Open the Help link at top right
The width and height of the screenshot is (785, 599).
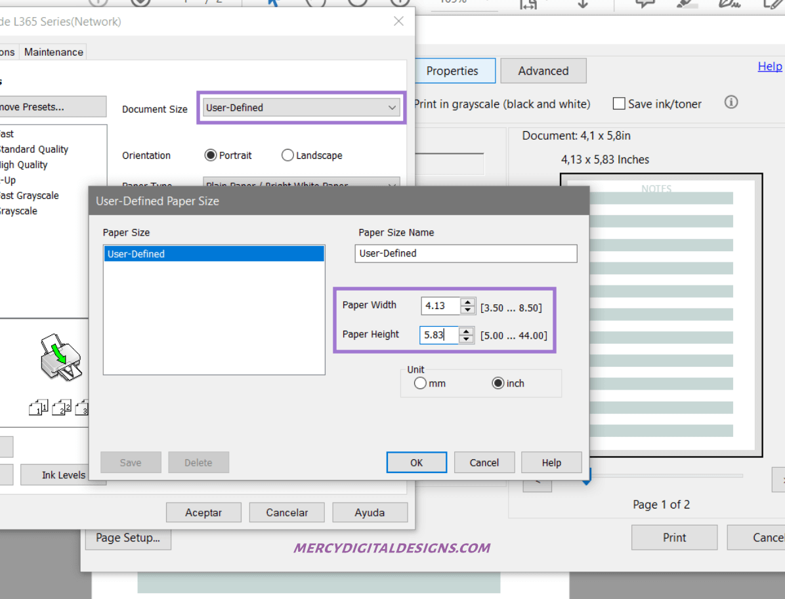pyautogui.click(x=769, y=66)
